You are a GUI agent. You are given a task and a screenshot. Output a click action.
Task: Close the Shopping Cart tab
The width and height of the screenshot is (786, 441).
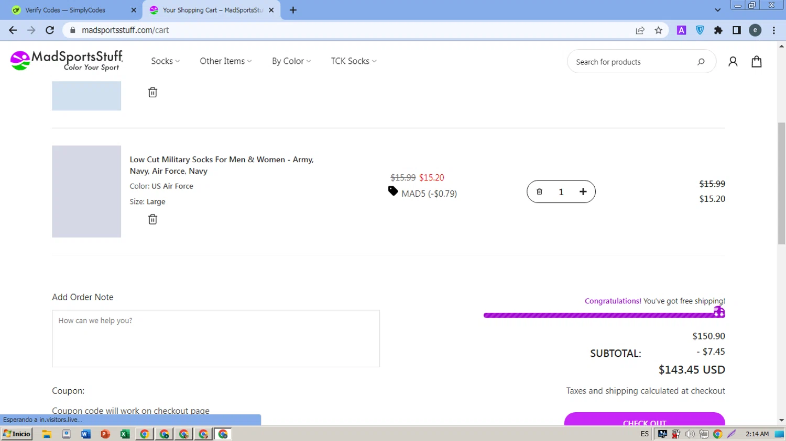[x=271, y=10]
